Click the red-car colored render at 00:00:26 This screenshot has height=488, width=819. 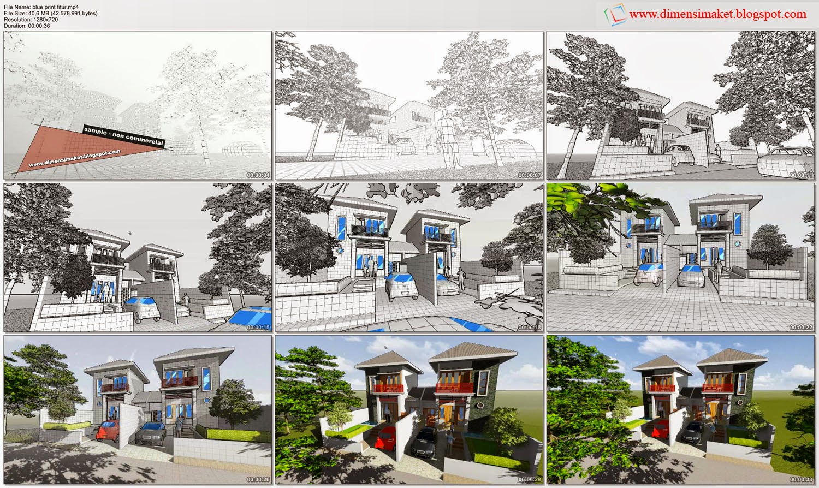point(136,409)
